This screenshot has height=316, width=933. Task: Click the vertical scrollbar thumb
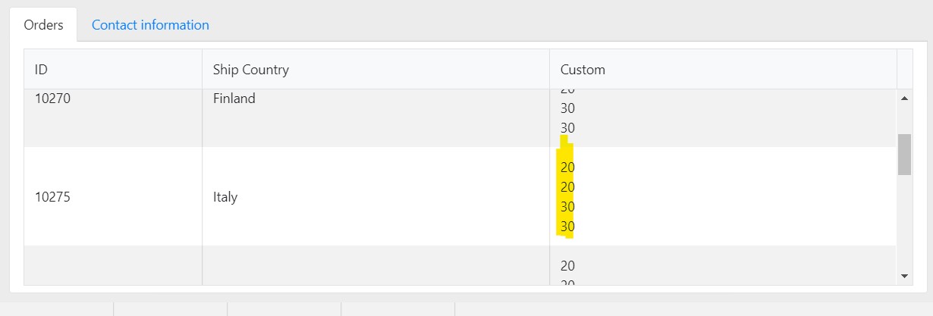pos(904,155)
